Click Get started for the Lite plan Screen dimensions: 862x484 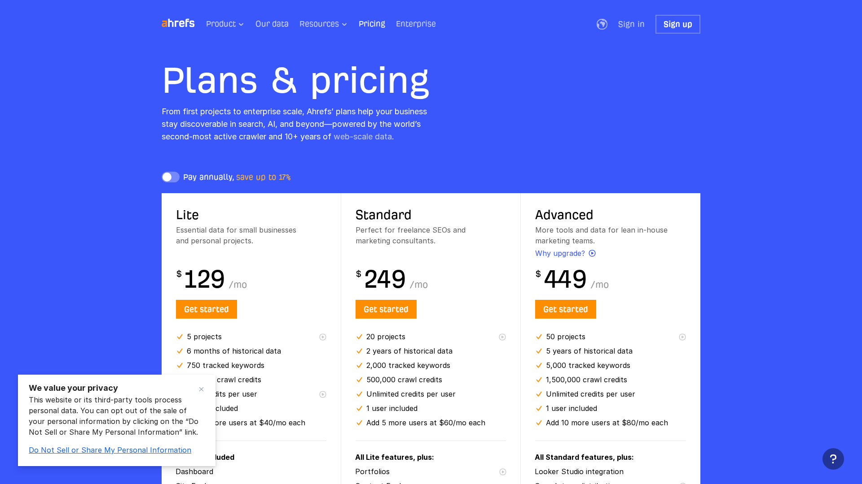[206, 309]
